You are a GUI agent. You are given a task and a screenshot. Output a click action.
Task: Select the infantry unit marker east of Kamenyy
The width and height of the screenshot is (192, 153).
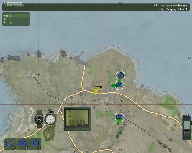pos(119,85)
